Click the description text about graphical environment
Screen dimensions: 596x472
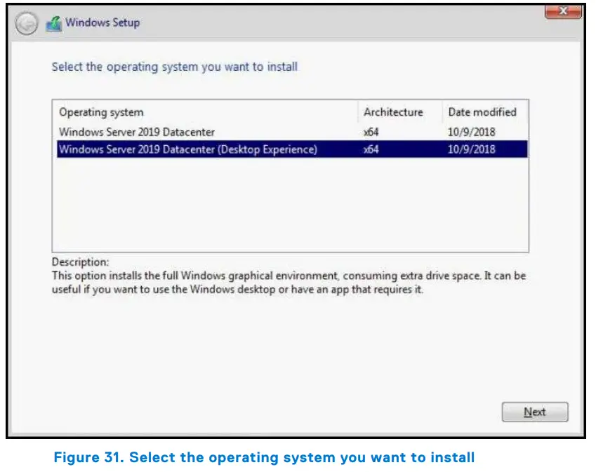(x=288, y=276)
